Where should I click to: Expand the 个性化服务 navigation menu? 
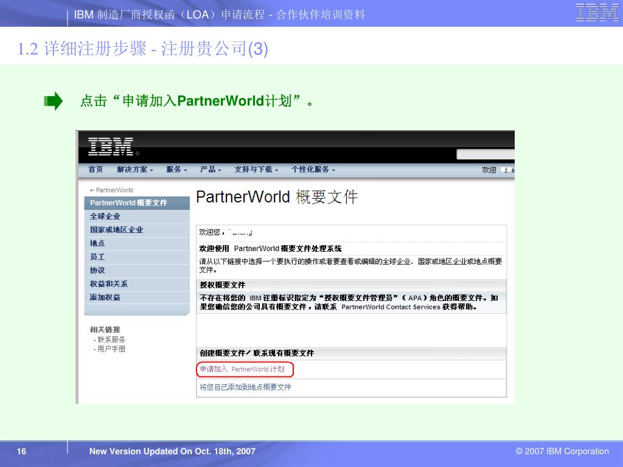click(313, 170)
